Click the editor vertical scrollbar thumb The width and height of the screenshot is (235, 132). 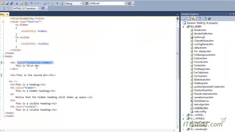click(x=178, y=53)
